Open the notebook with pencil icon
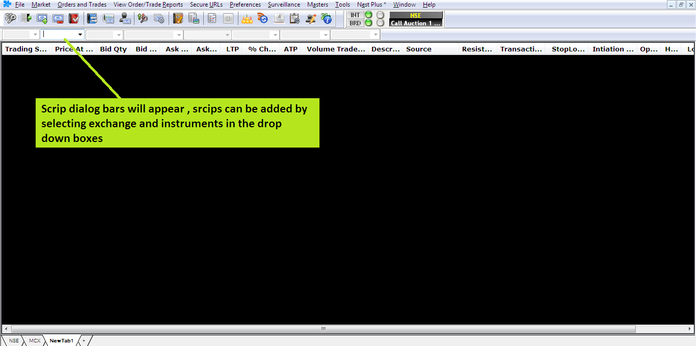 coord(178,19)
